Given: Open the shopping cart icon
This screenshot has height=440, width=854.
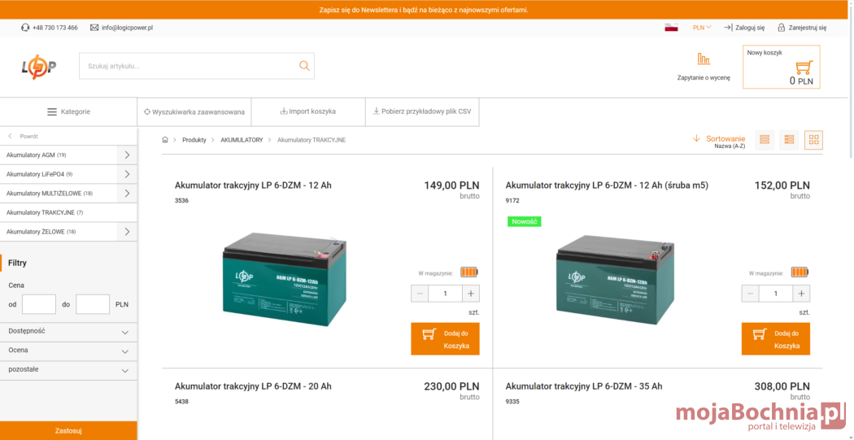Looking at the screenshot, I should click(804, 68).
